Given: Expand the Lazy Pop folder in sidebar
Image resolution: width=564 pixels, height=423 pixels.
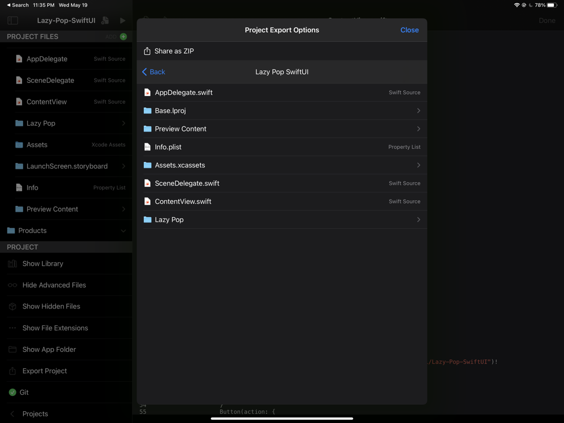Looking at the screenshot, I should coord(70,124).
